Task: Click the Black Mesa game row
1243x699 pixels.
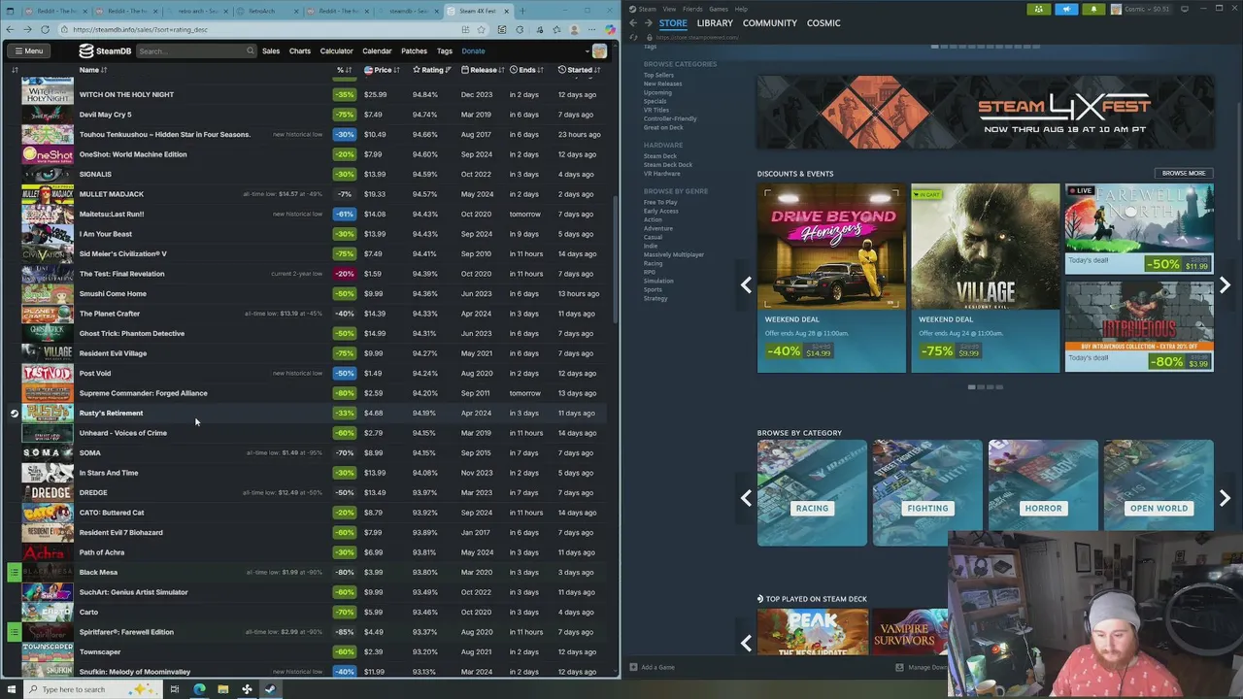Action: tap(313, 572)
